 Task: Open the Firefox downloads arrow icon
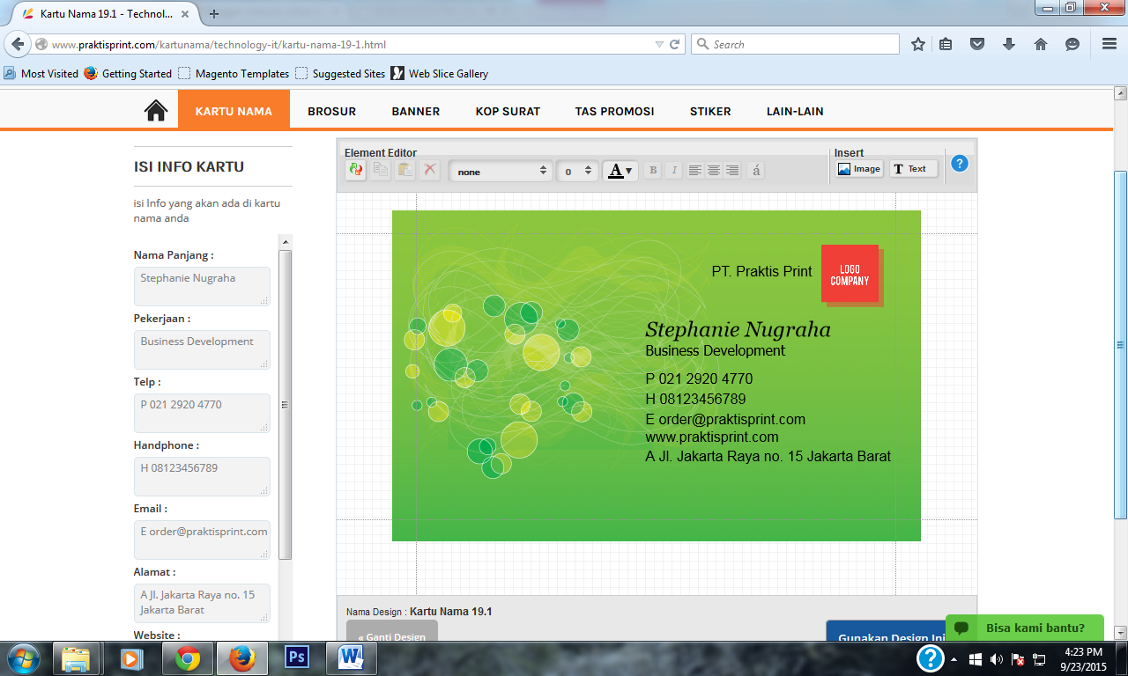1009,44
